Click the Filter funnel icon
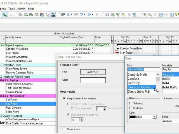Screen dimensions: 179x134 pyautogui.click(x=82, y=15)
